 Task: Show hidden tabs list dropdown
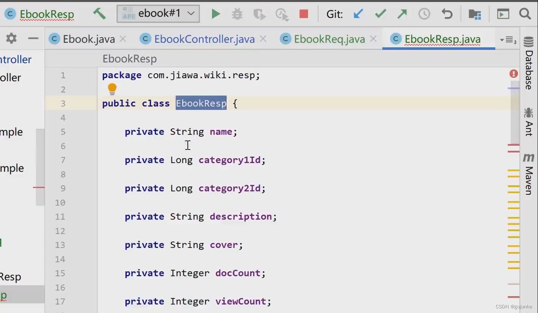(x=508, y=40)
